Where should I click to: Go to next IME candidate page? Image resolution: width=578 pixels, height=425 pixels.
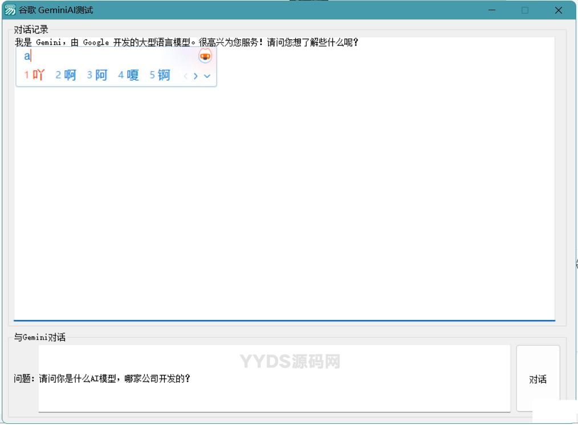coord(196,76)
